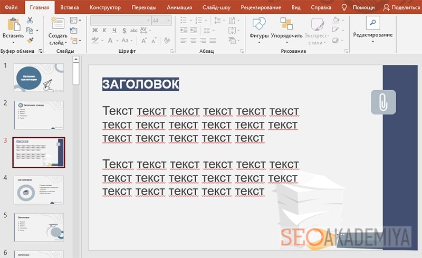
Task: Click the Поделиться share button
Action: click(402, 8)
